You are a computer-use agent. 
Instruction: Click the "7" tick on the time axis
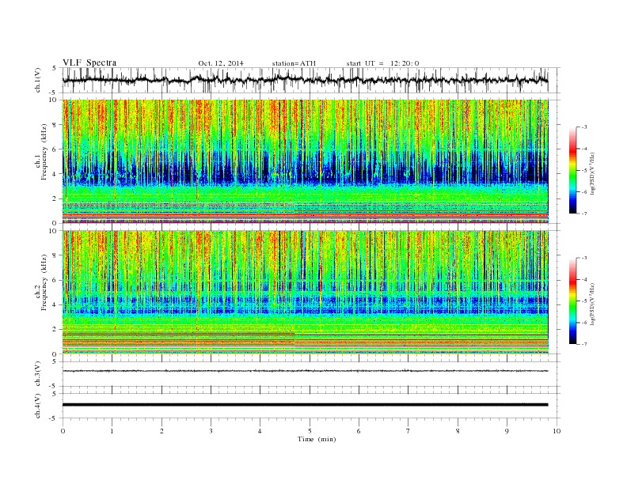click(x=408, y=431)
